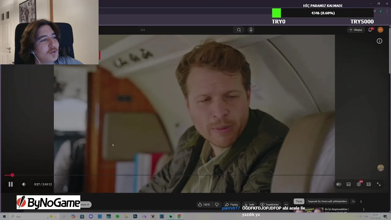
Task: Open more actions three-dot menu
Action: coord(286,204)
